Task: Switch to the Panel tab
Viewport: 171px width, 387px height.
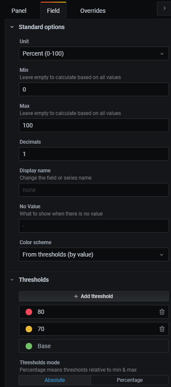Action: point(19,11)
